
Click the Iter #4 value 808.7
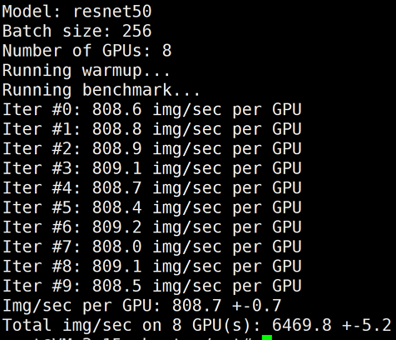[116, 188]
